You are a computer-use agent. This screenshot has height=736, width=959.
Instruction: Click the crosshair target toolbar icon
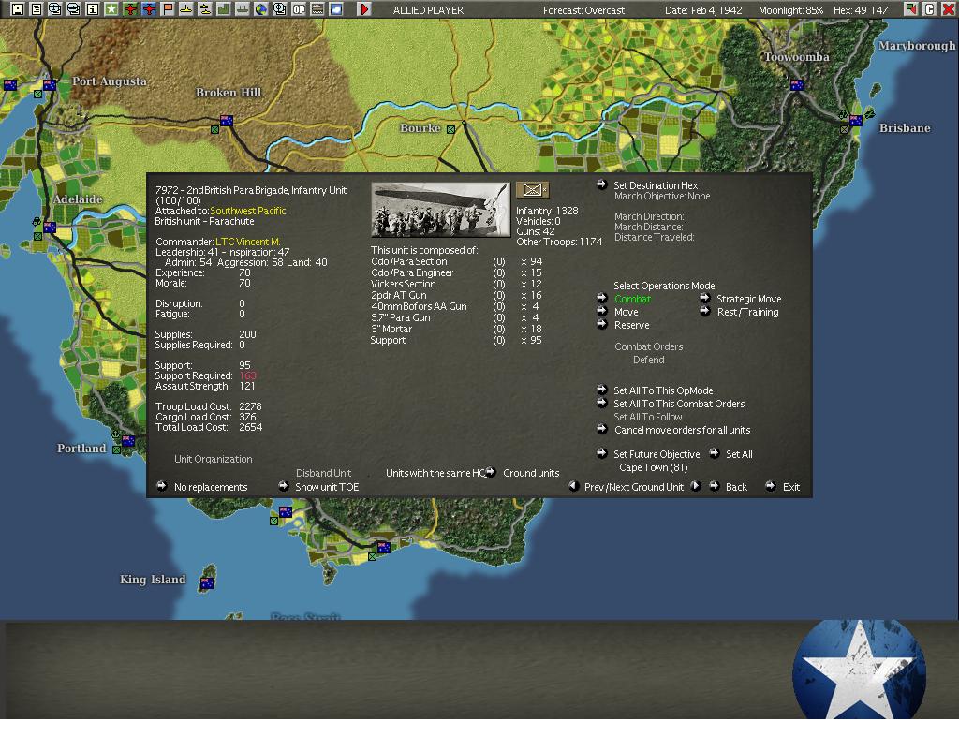click(280, 9)
